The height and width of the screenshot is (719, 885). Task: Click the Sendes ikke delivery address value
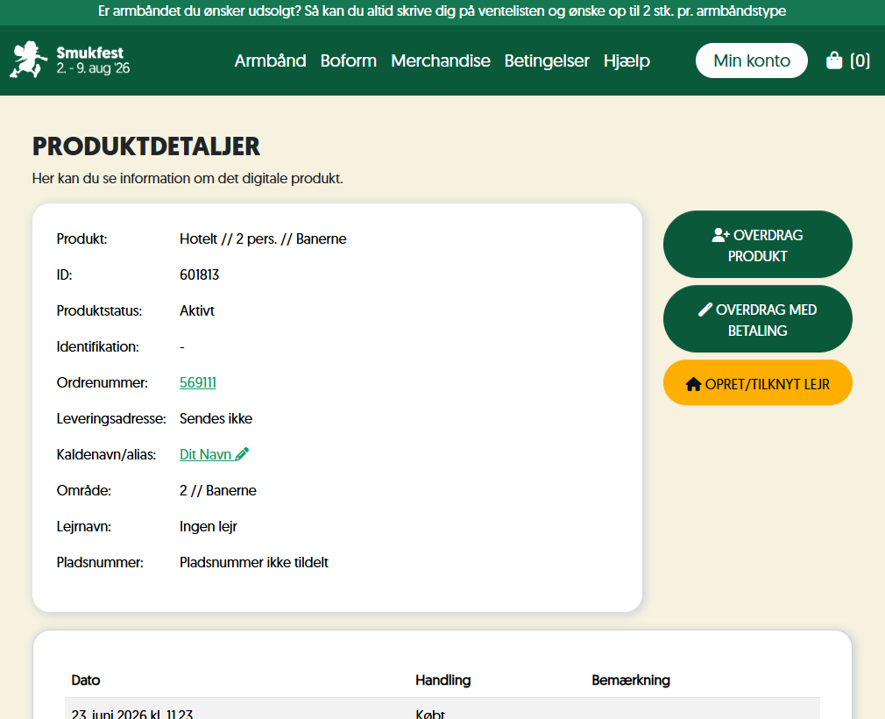(216, 418)
